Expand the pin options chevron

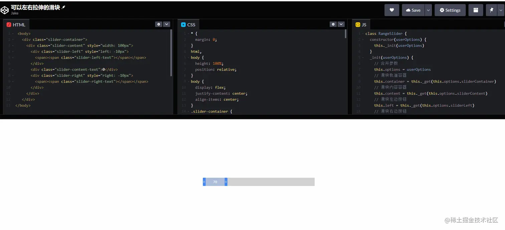(502, 10)
